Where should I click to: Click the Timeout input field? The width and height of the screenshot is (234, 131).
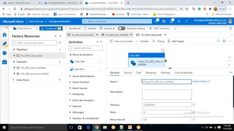167,105
